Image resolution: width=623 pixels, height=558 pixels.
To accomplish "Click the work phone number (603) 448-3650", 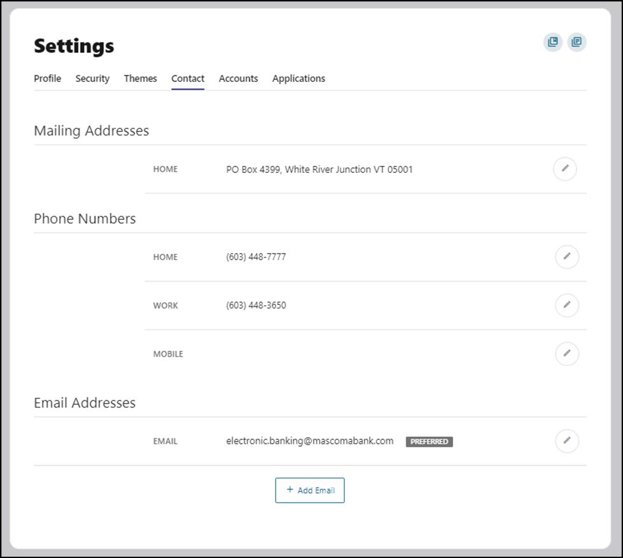I will point(256,306).
